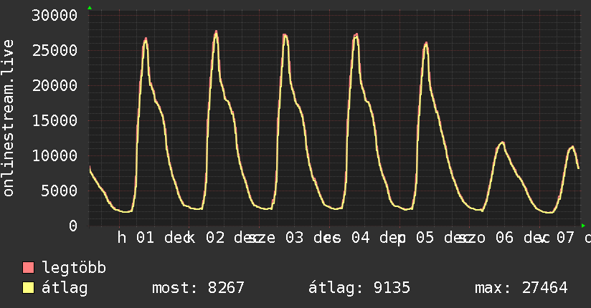Select the átlag legend label text
This screenshot has height=308, width=591.
click(65, 289)
